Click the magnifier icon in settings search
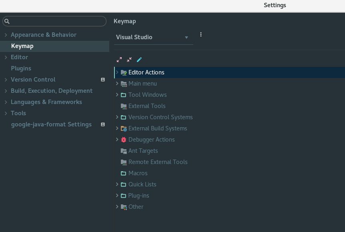This screenshot has height=232, width=345. (x=7, y=21)
